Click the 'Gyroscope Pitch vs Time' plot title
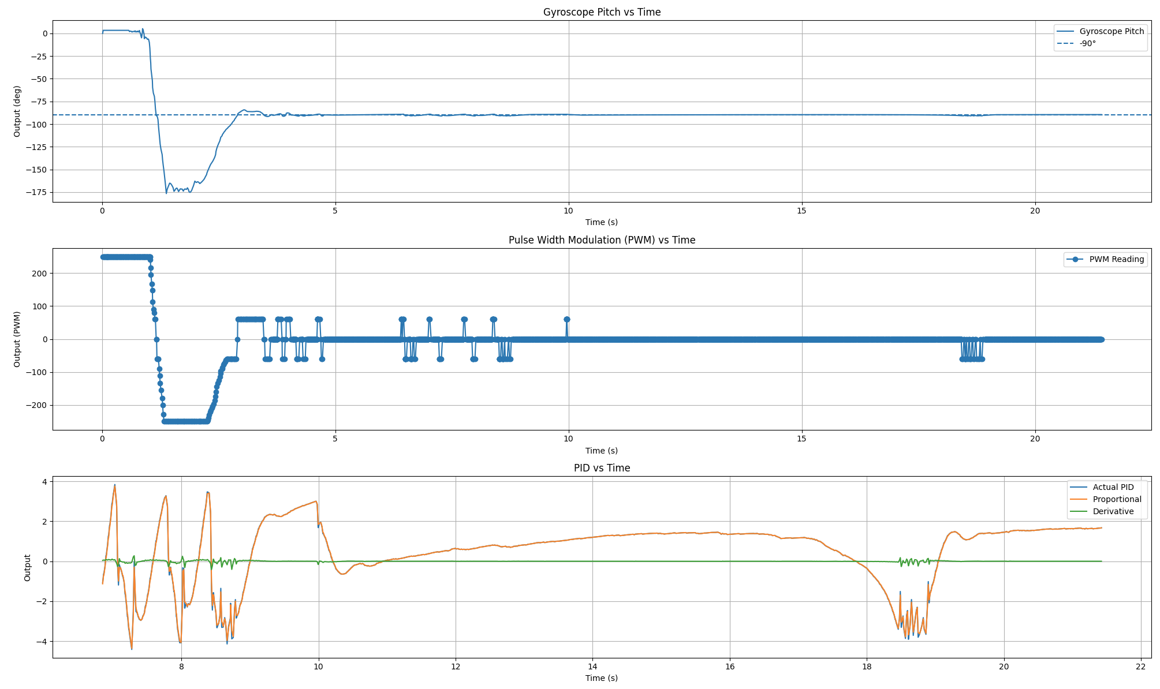Viewport: 1160px width, 689px height. click(x=602, y=12)
